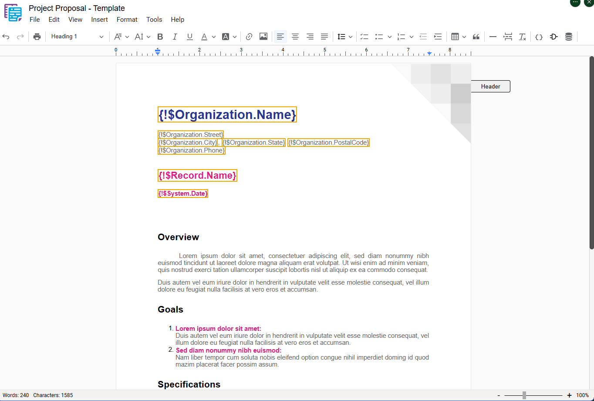Screen dimensions: 594x401
Task: Toggle underline formatting
Action: click(x=189, y=37)
